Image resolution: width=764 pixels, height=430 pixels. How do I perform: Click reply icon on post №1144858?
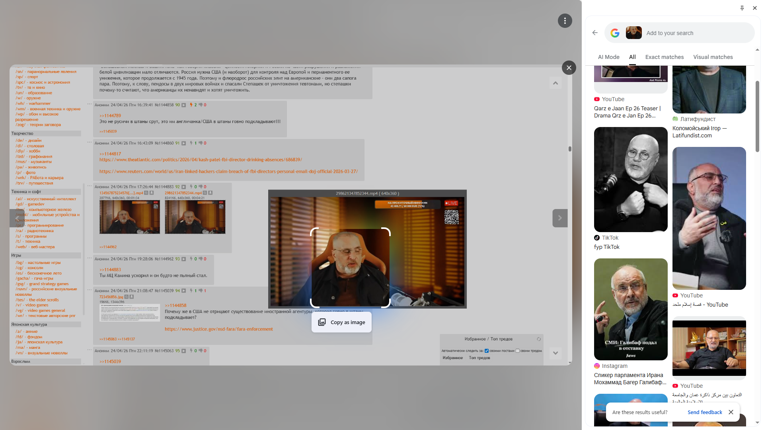click(x=183, y=105)
